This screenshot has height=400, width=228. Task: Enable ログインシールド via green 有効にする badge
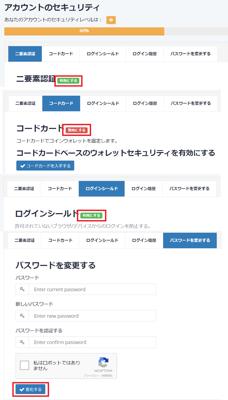tap(91, 216)
